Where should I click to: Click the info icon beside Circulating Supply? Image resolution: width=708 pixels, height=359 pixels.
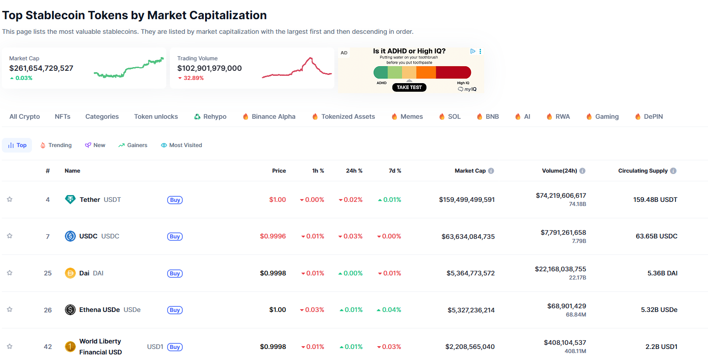pos(673,171)
